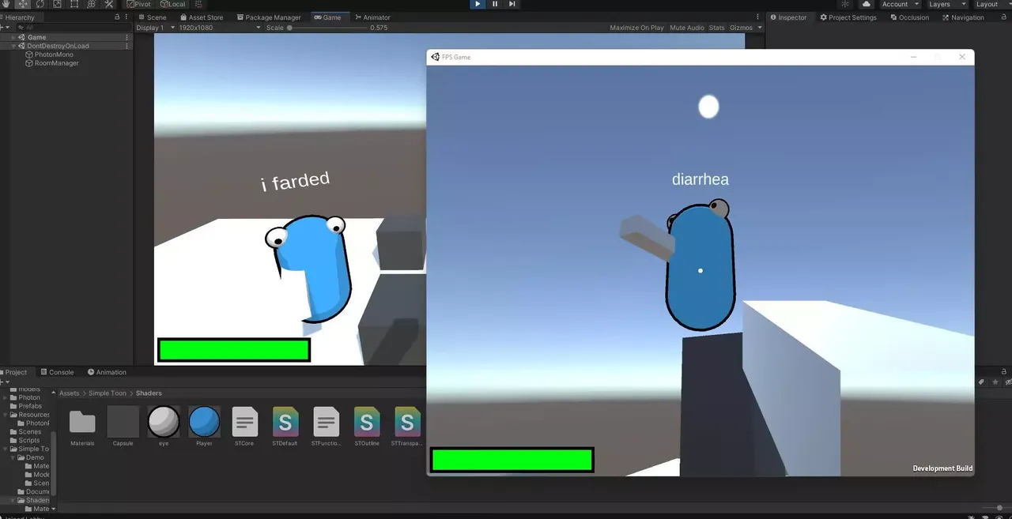Switch to the Scene tab
This screenshot has width=1012, height=519.
pyautogui.click(x=153, y=17)
